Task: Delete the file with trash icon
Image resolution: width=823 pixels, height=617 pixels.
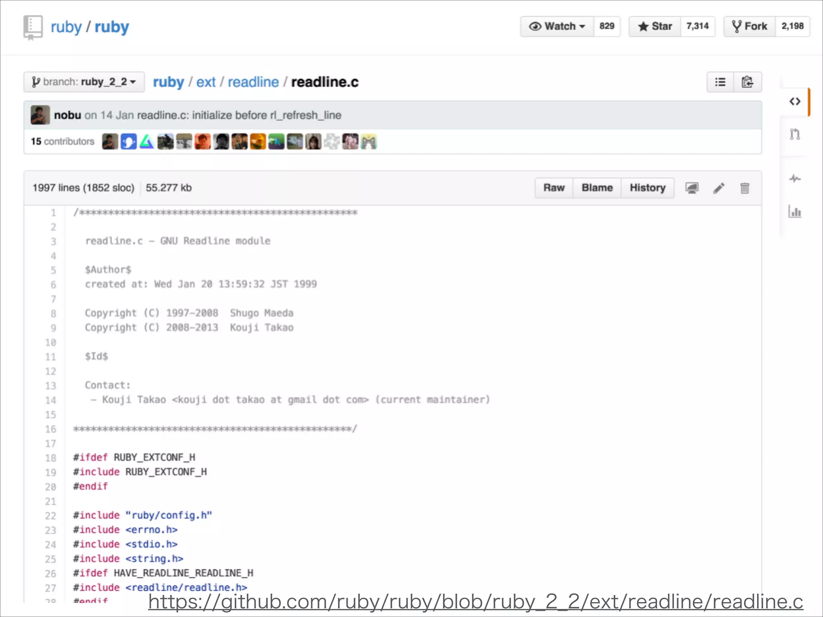Action: pos(745,188)
